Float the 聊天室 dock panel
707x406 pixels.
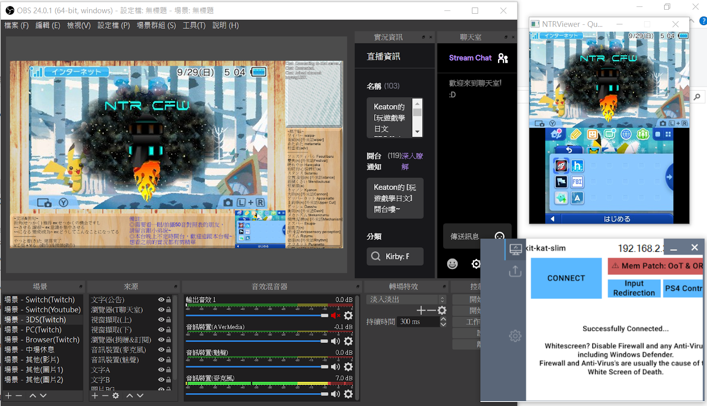tap(506, 37)
